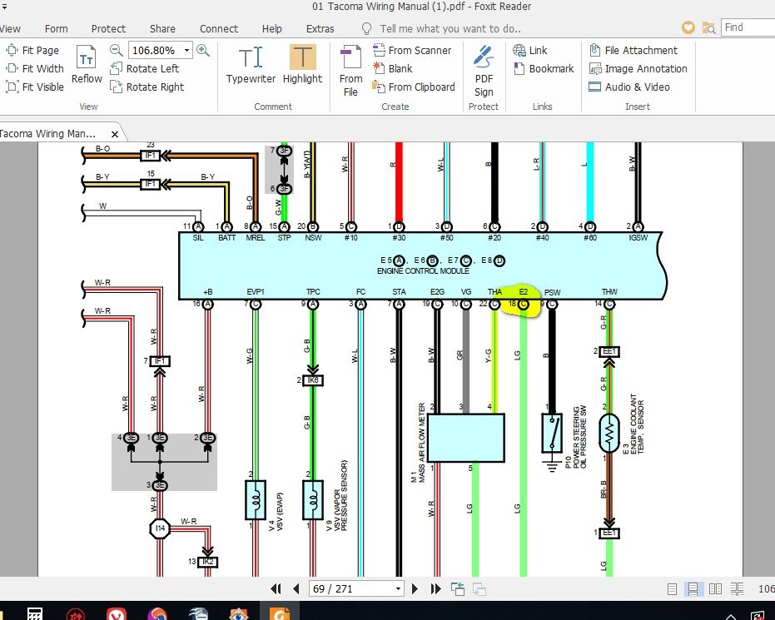This screenshot has height=620, width=775.
Task: Select the Tacoma Wiring Manual document tab
Action: 54,133
